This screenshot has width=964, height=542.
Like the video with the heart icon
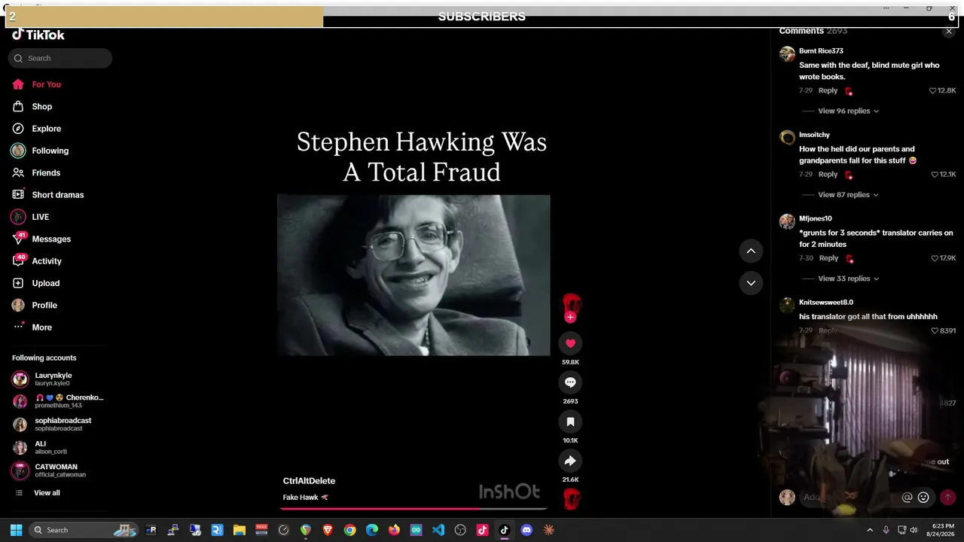coord(570,343)
